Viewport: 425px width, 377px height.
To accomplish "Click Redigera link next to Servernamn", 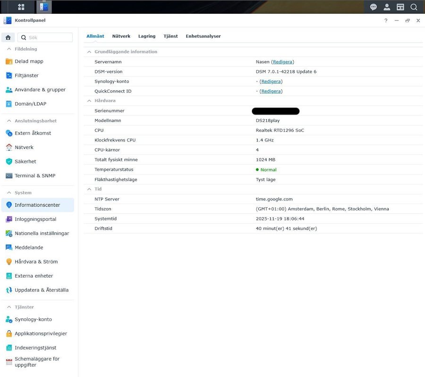I will (282, 62).
